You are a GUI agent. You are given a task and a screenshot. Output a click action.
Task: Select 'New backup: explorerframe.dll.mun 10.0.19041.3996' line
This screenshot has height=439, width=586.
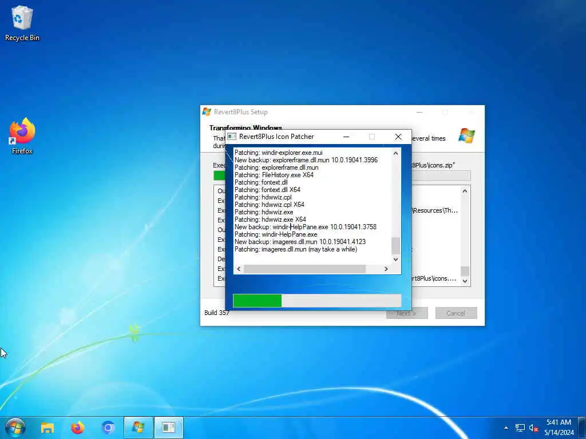[306, 160]
